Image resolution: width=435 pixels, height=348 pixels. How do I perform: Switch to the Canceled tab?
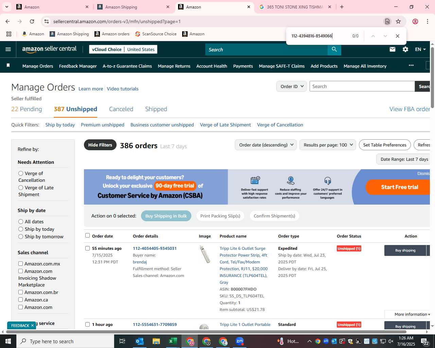[x=121, y=109]
